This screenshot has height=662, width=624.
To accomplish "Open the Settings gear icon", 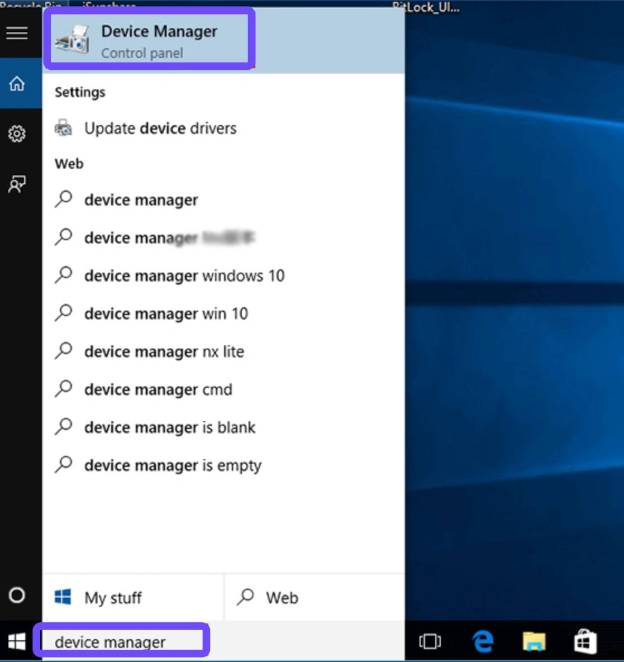I will tap(17, 134).
